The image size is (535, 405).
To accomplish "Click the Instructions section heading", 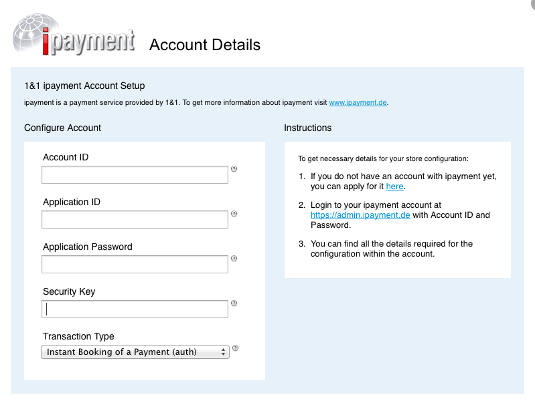I will coord(308,128).
